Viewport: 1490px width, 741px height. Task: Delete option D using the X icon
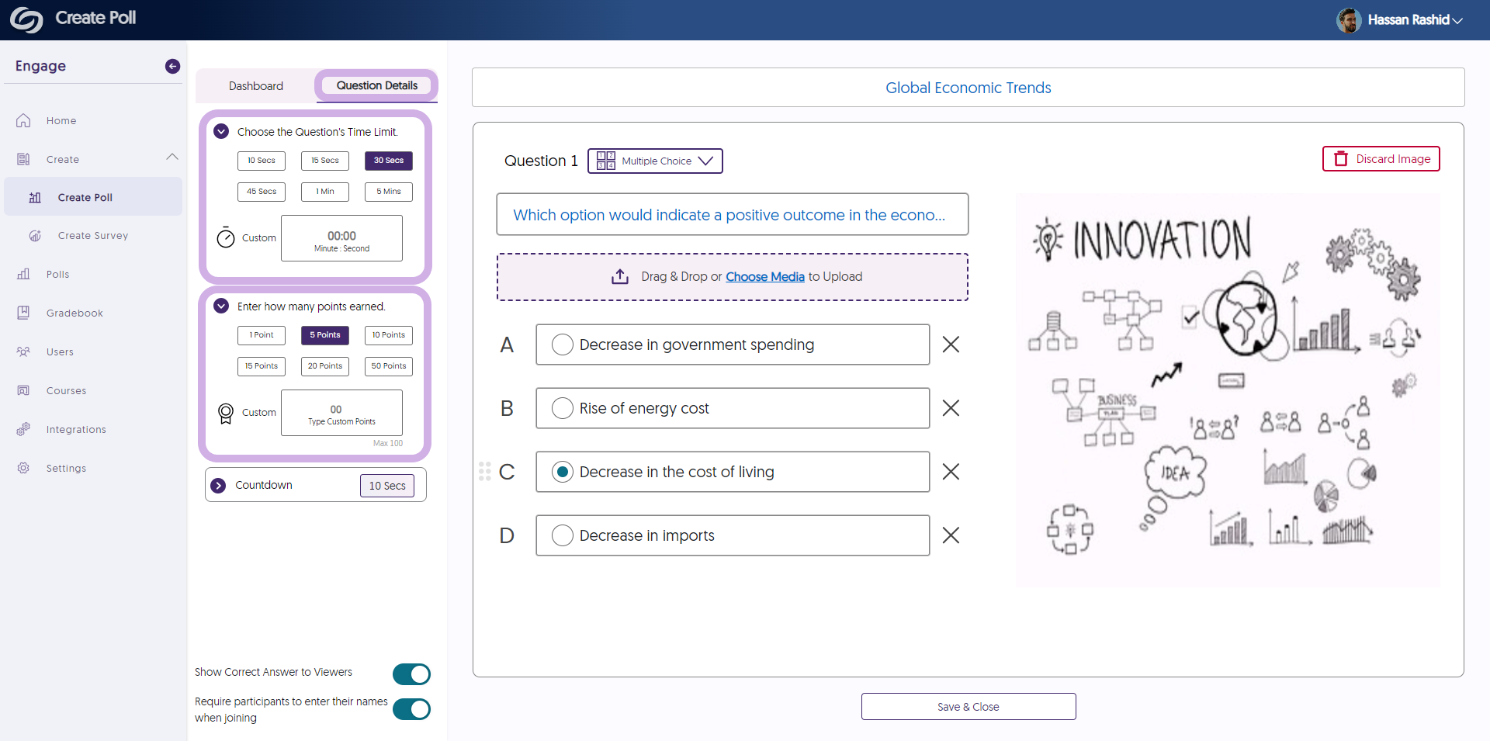pyautogui.click(x=951, y=535)
